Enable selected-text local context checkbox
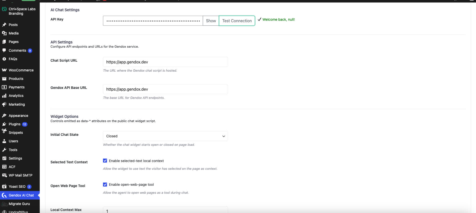 tap(105, 161)
